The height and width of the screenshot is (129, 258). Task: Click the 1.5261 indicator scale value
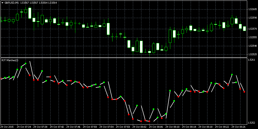tap(252, 60)
